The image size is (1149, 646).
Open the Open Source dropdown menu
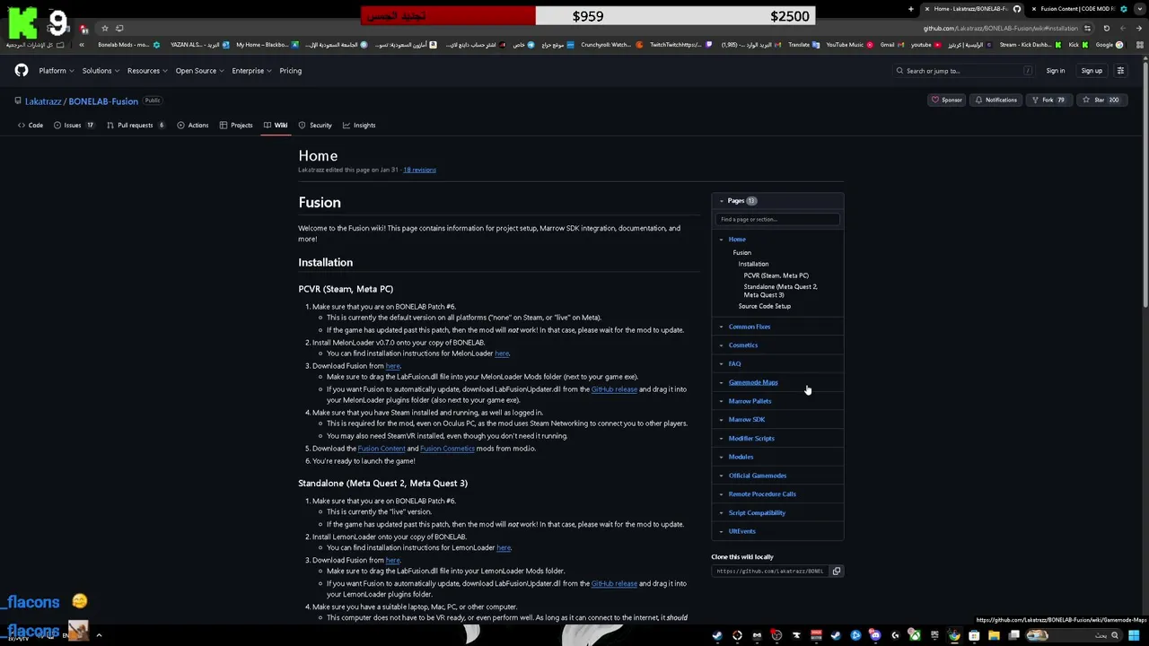click(198, 71)
